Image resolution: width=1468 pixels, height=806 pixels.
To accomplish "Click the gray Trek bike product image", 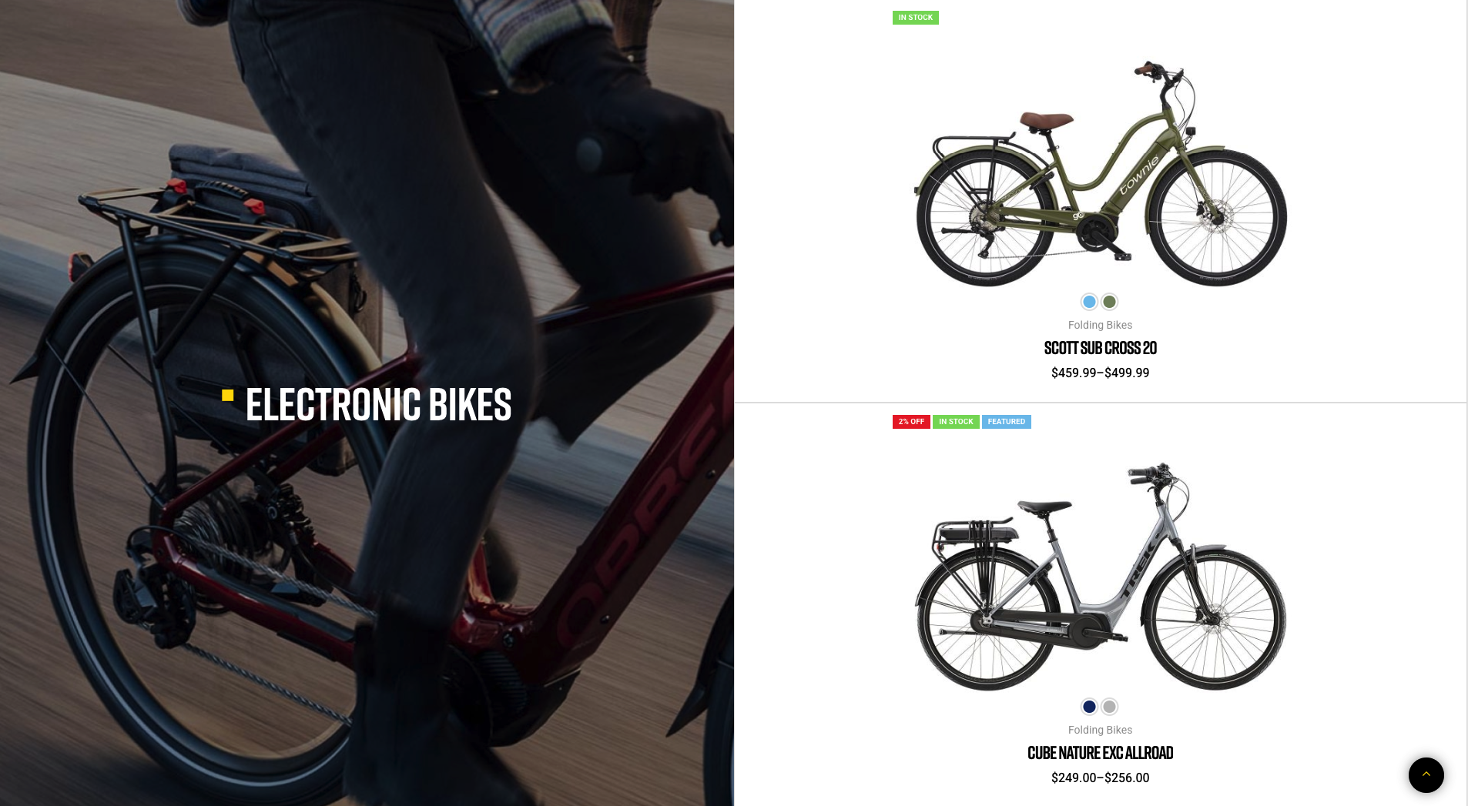I will (x=1100, y=577).
